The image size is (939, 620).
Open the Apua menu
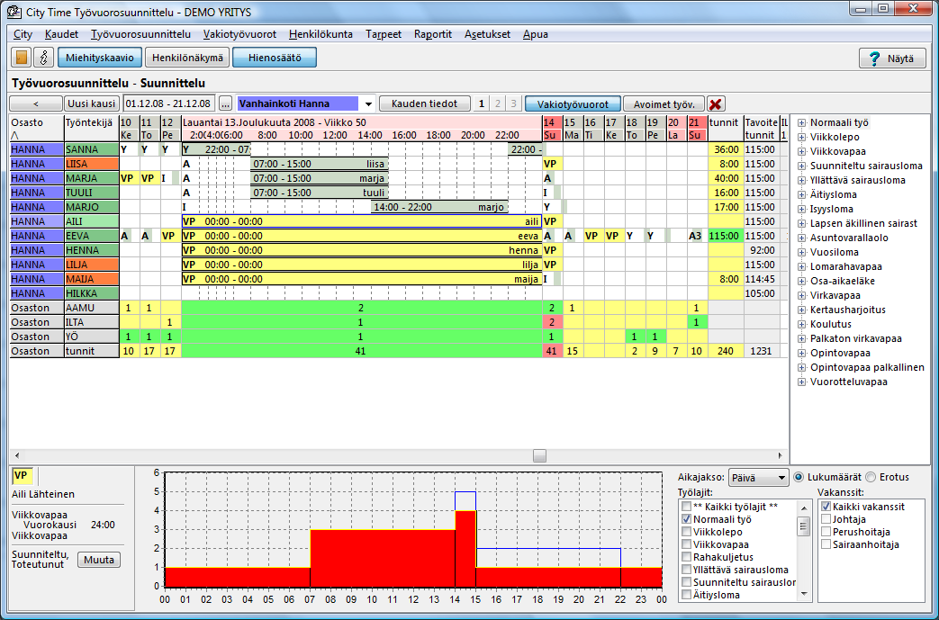535,34
